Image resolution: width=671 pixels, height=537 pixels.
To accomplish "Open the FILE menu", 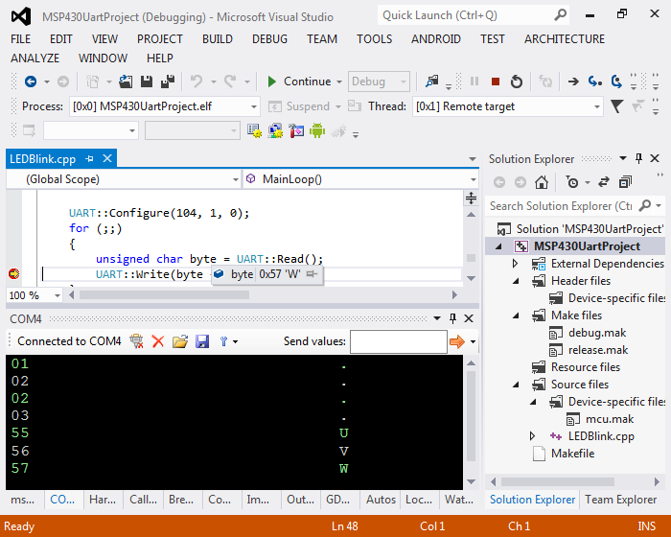I will point(20,39).
